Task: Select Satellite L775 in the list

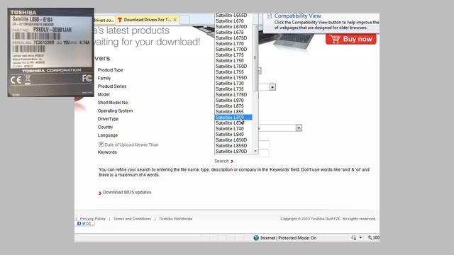Action: tap(233, 55)
